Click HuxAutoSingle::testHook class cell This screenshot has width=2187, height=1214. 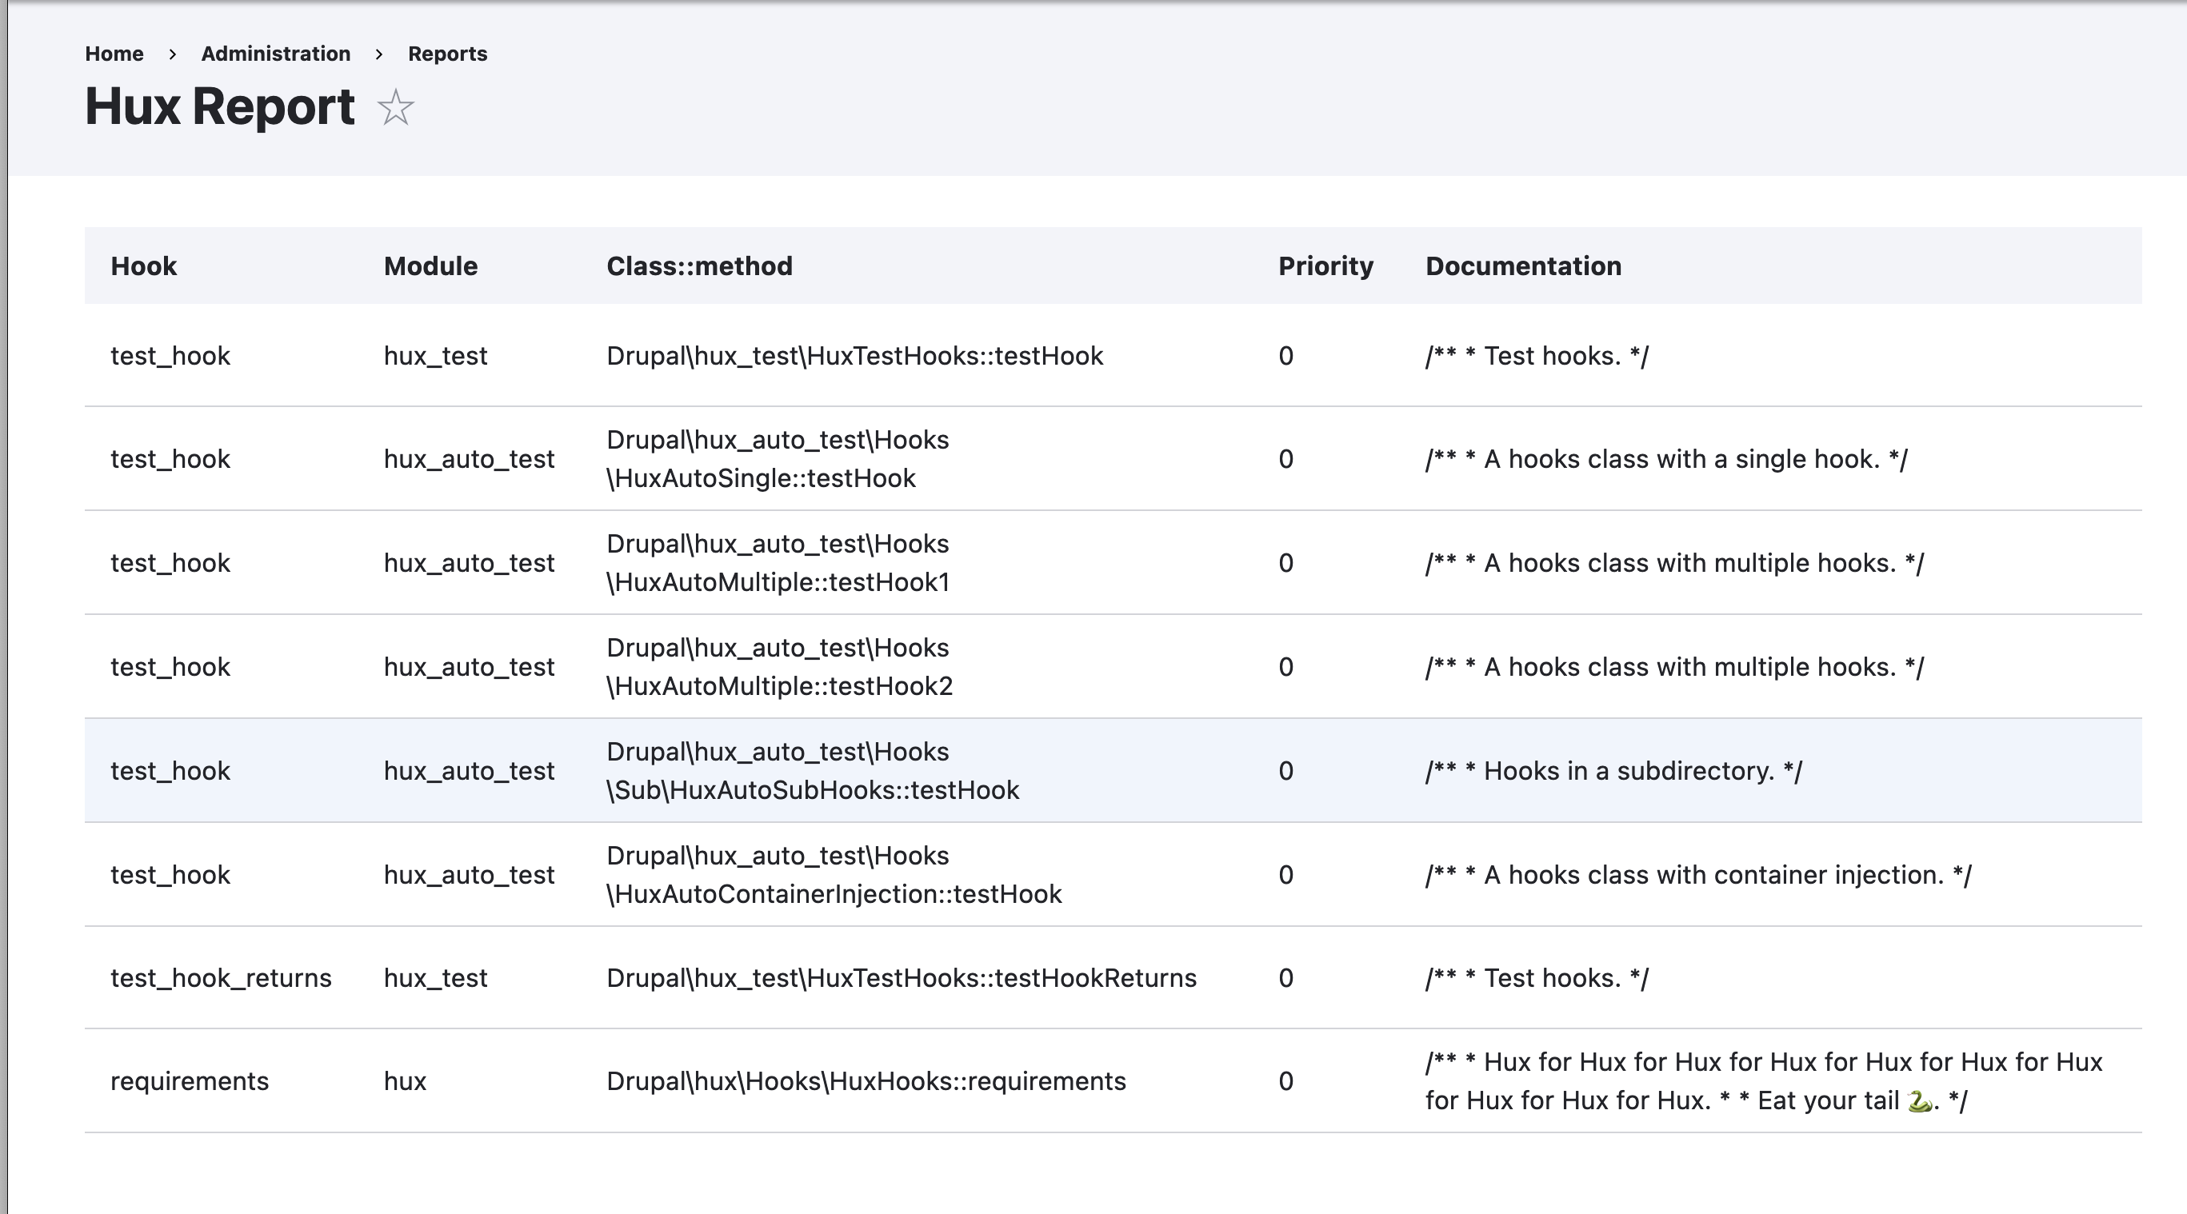[x=777, y=459]
